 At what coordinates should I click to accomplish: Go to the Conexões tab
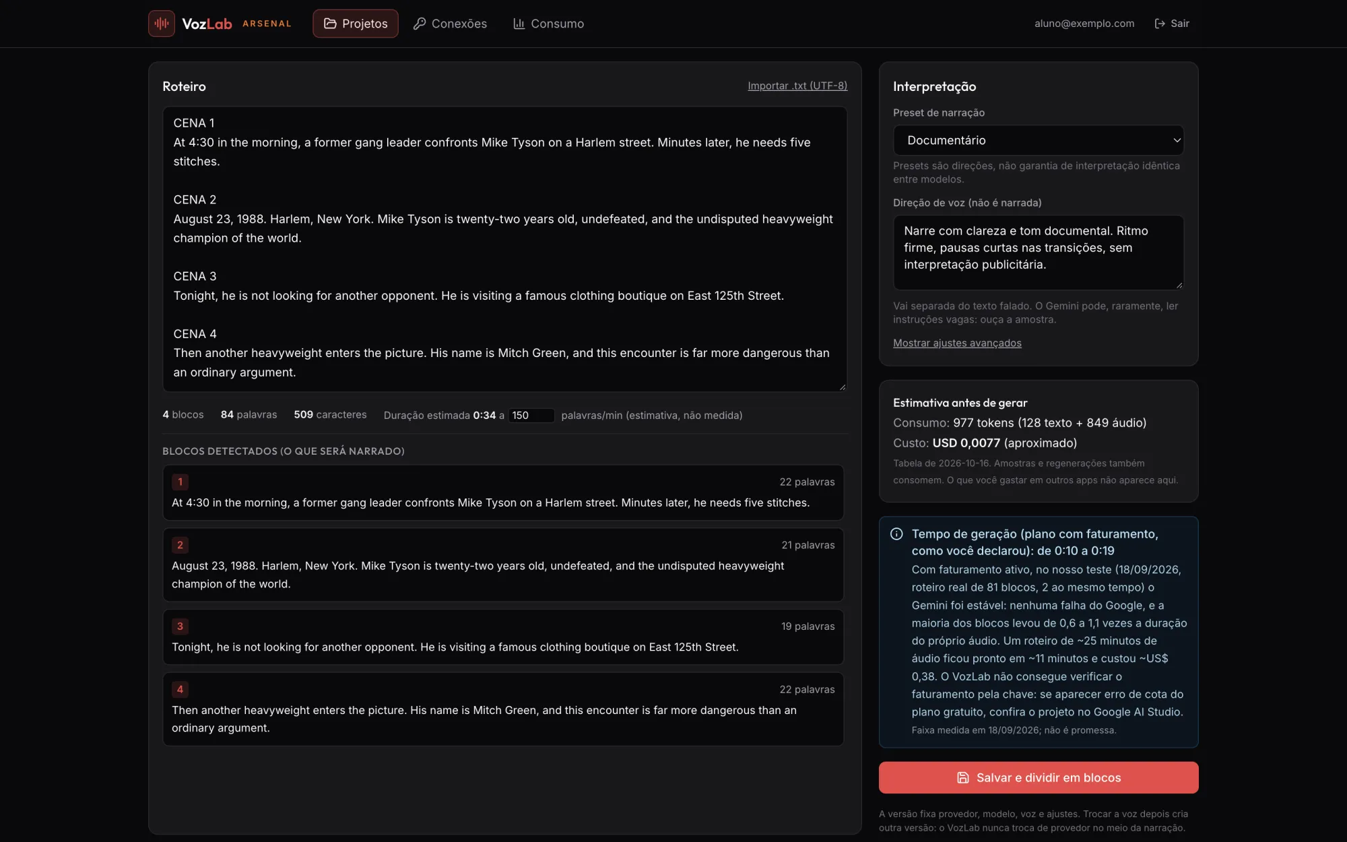(x=450, y=24)
